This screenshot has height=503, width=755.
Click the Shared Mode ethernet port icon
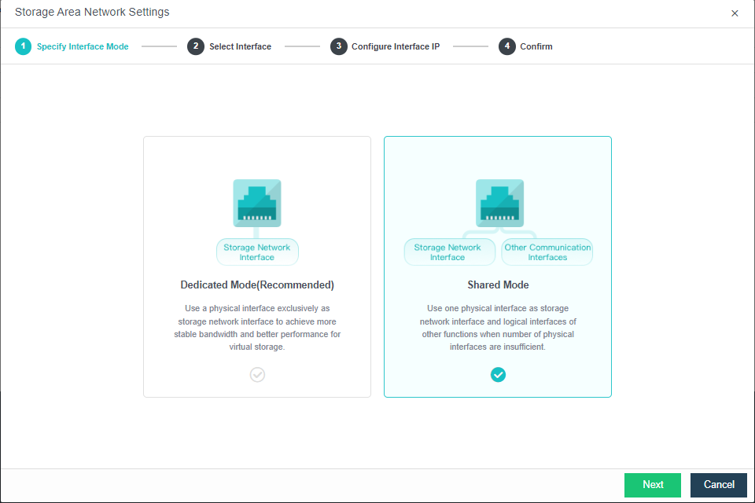pos(499,204)
